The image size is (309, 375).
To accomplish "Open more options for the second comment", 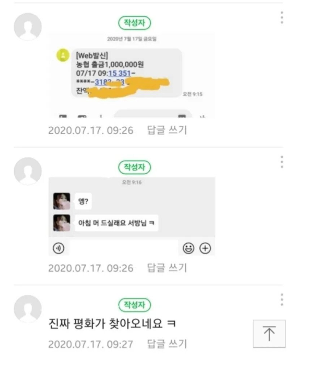I will tap(282, 162).
